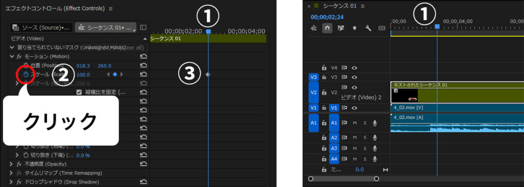Collapse the Unassigned Masks section
Viewport: 524px width, 187px height.
tap(12, 48)
